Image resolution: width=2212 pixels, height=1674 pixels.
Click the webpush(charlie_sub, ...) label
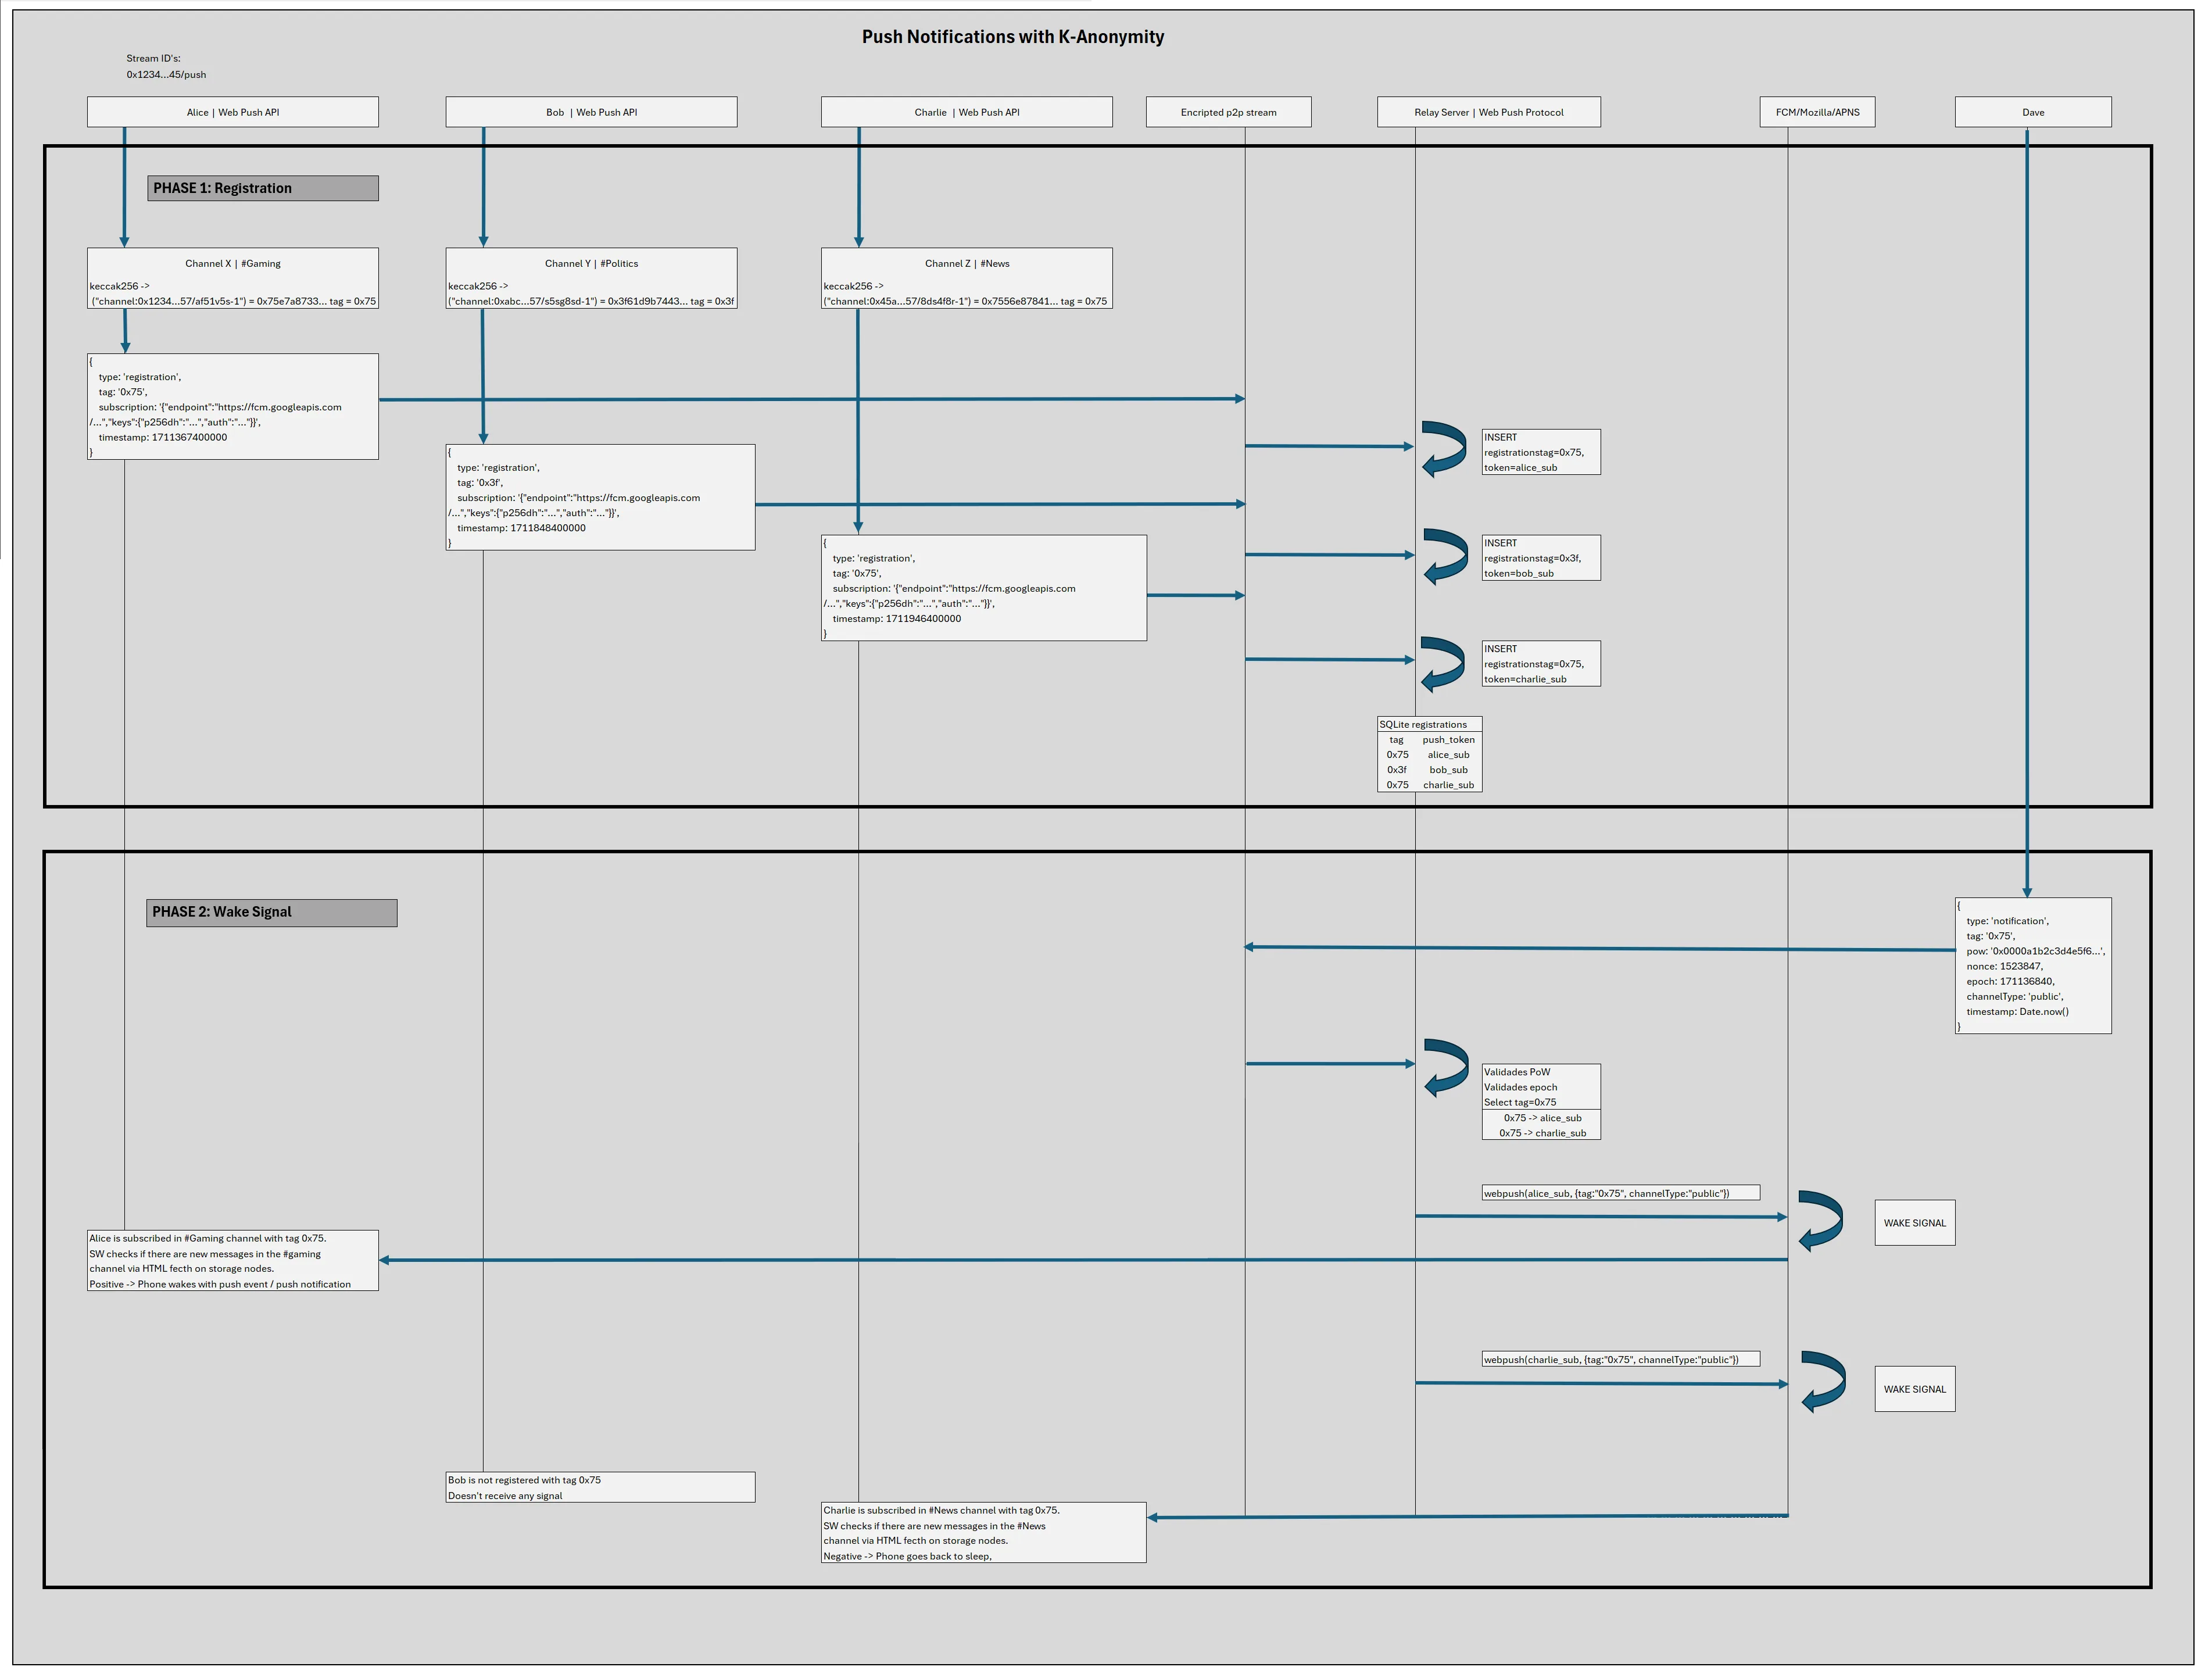(x=1620, y=1359)
